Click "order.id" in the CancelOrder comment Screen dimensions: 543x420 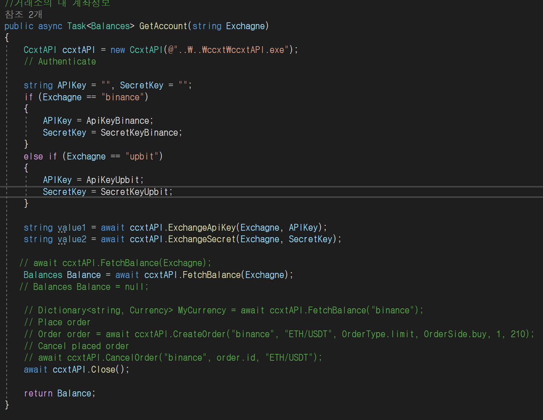236,358
